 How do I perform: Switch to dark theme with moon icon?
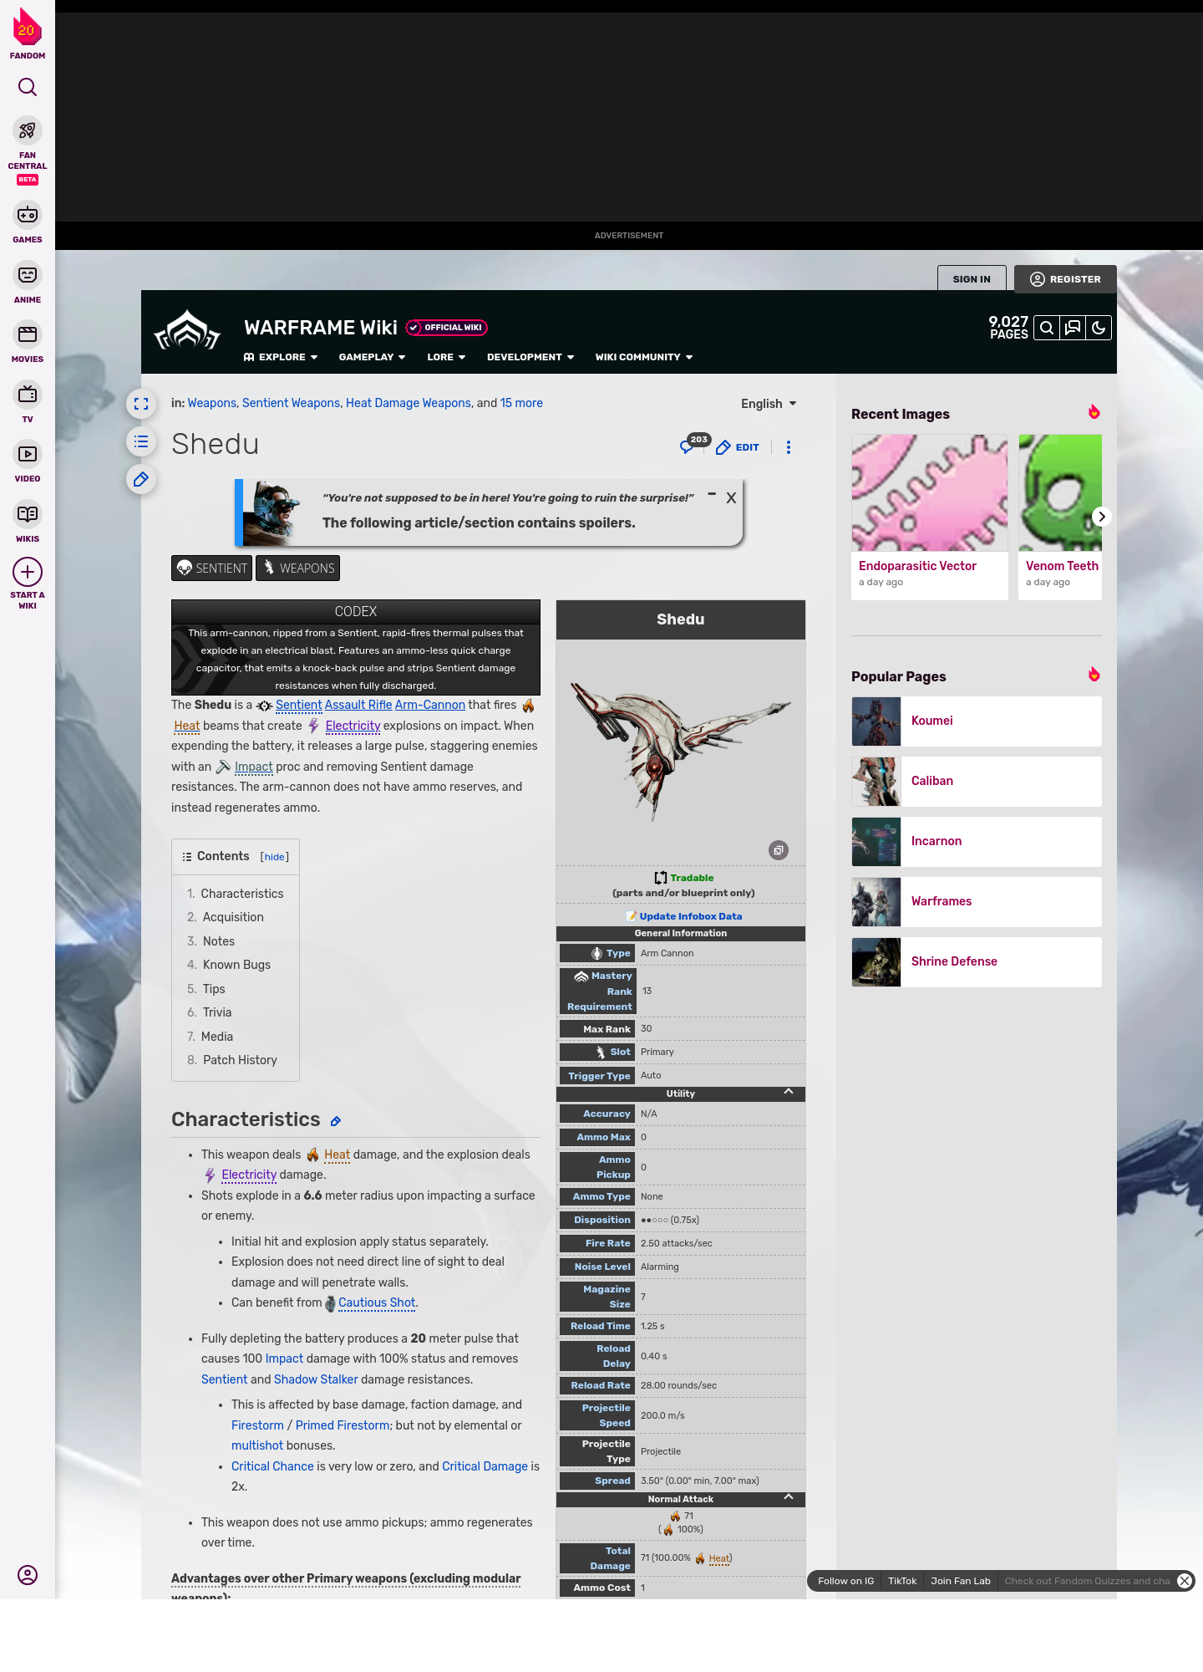click(1099, 328)
